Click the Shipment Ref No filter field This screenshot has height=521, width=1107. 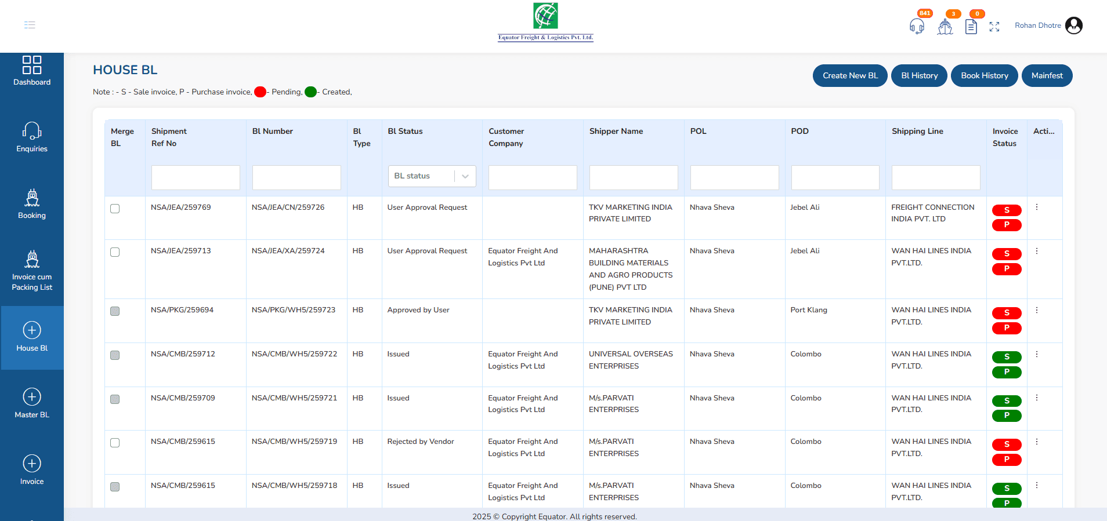(196, 177)
